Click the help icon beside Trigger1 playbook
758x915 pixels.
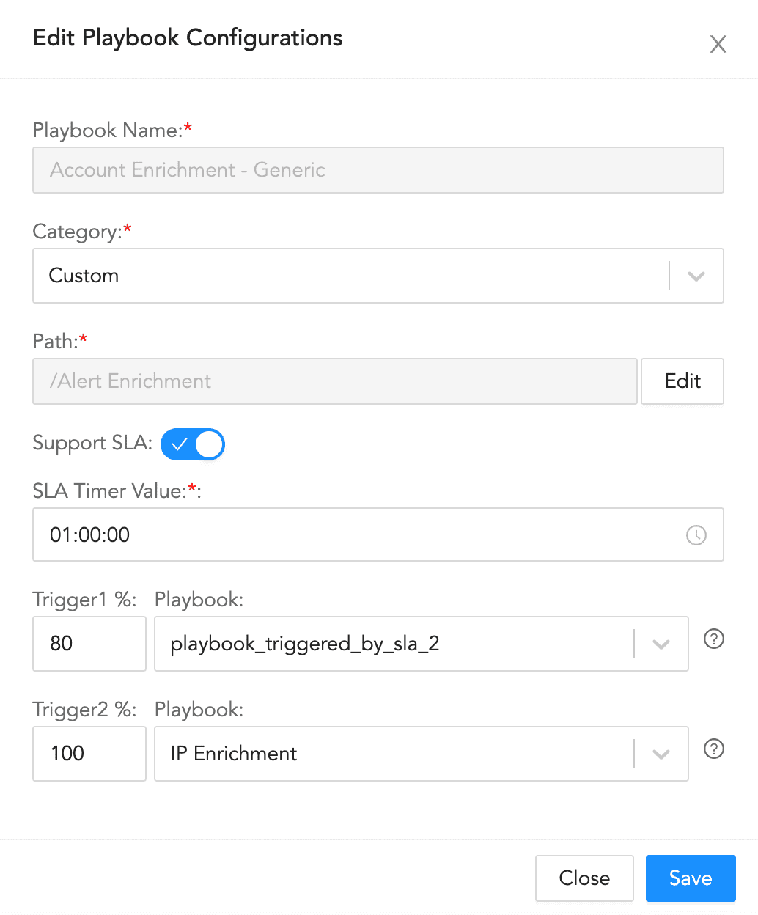pos(713,639)
